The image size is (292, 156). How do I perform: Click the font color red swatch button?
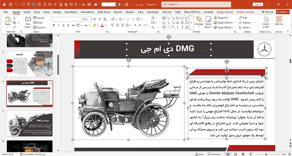pyautogui.click(x=102, y=25)
